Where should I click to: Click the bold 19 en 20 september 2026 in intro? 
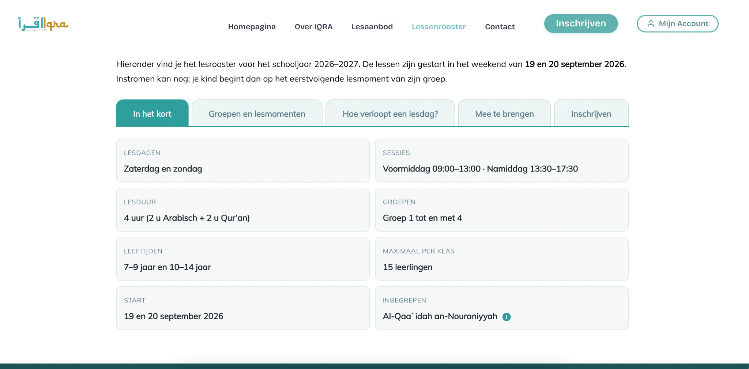575,64
